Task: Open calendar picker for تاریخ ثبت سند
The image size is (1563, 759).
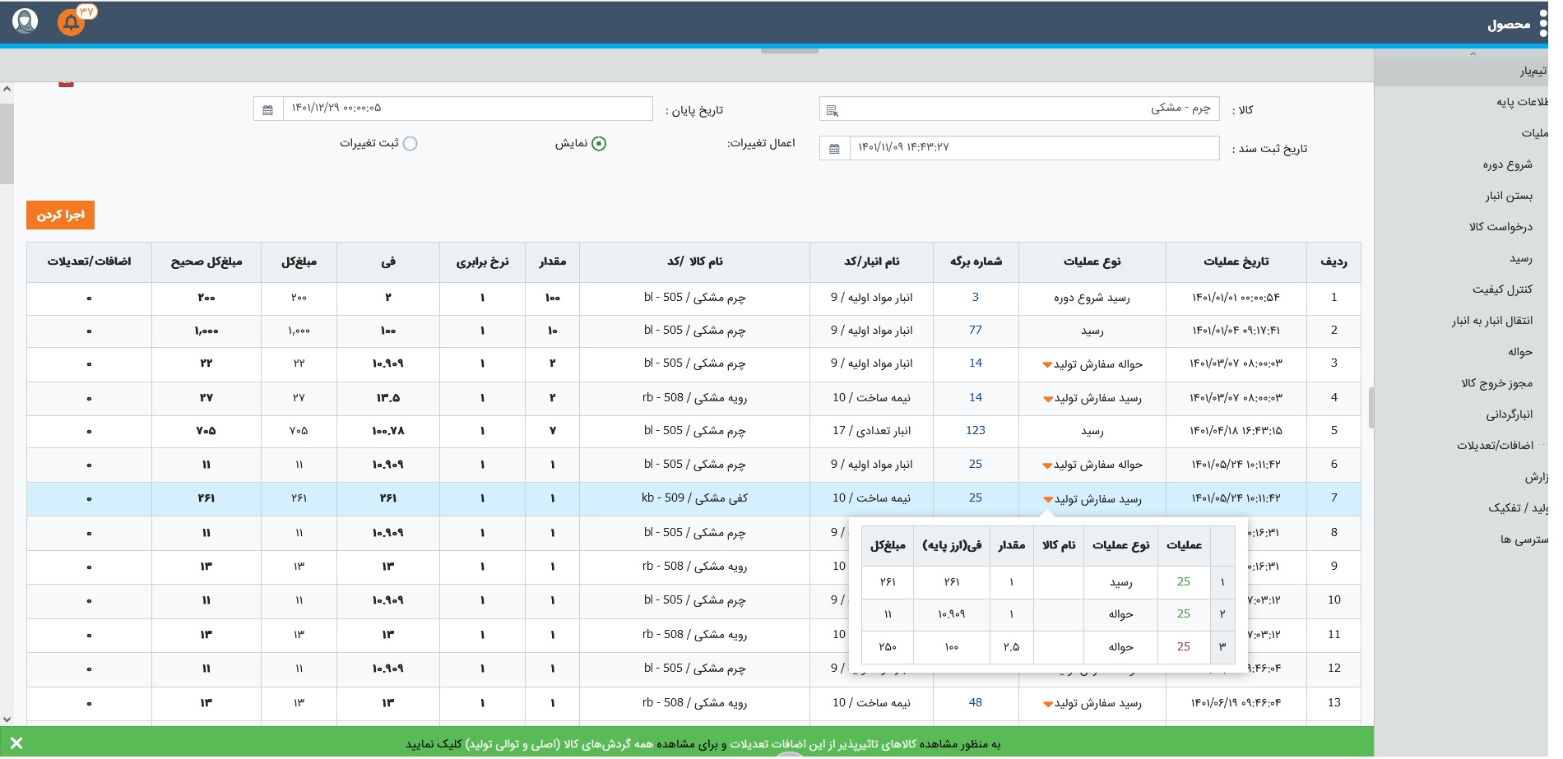Action: (834, 148)
